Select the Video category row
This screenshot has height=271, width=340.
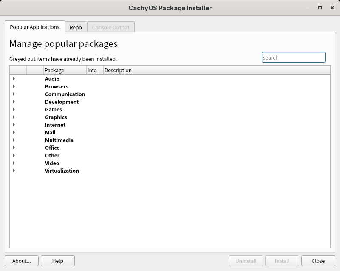pos(52,163)
